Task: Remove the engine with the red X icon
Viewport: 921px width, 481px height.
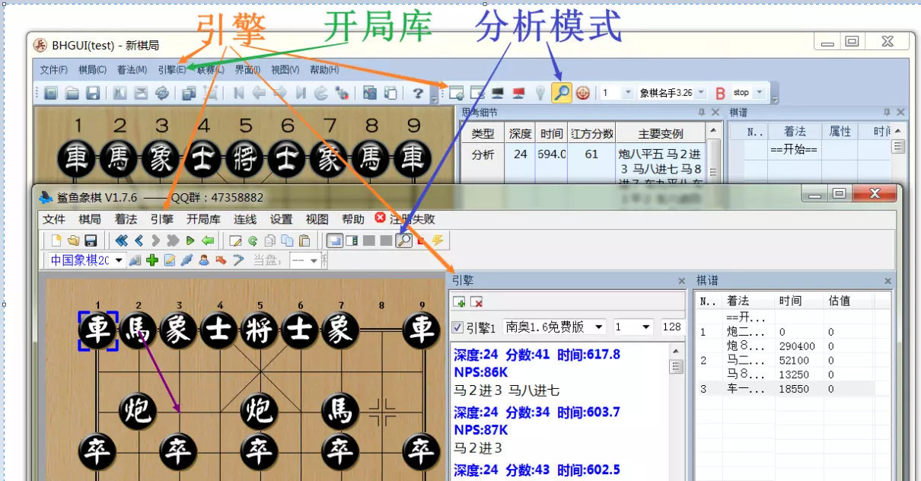Action: (x=477, y=301)
